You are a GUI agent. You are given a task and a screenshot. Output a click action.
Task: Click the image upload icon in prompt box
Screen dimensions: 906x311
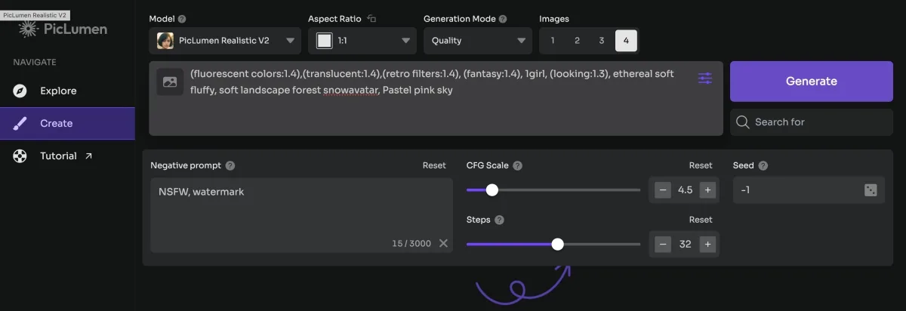click(170, 82)
